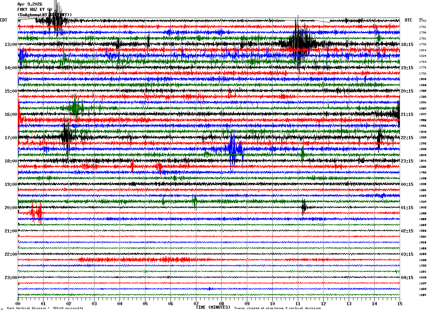Select minute 08 on the time axis

click(x=221, y=303)
